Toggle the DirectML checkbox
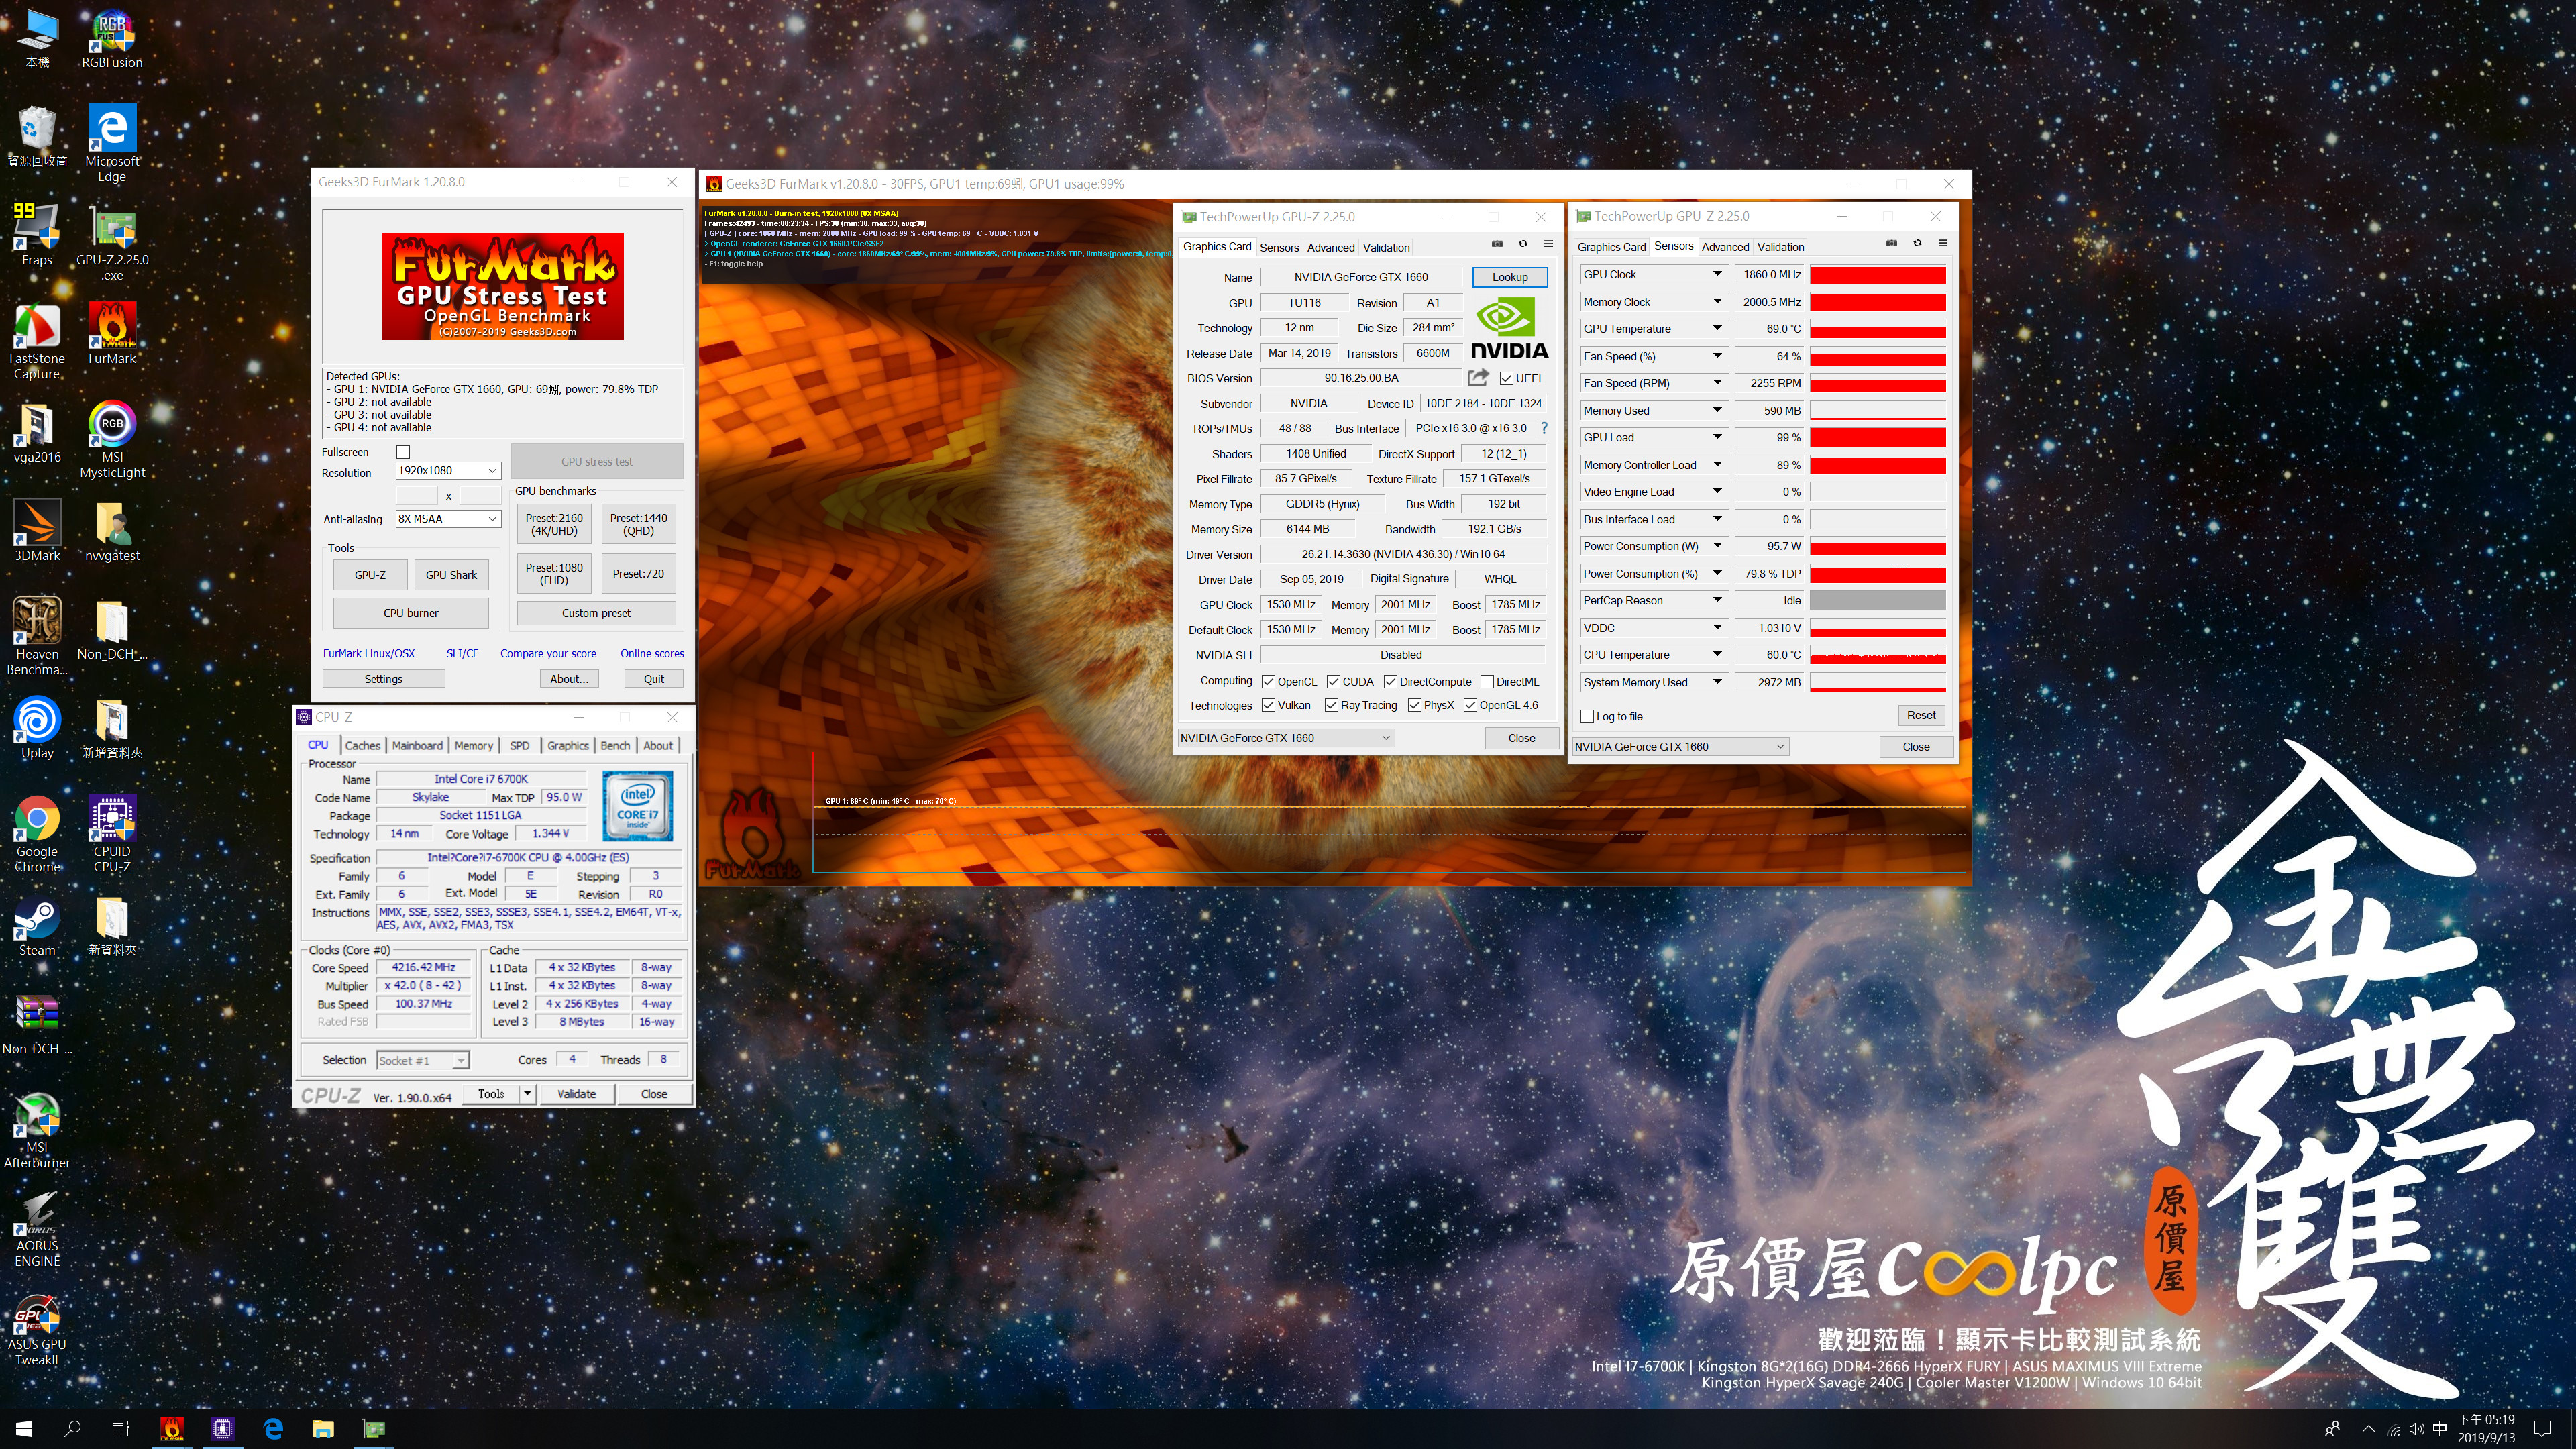 point(1487,682)
